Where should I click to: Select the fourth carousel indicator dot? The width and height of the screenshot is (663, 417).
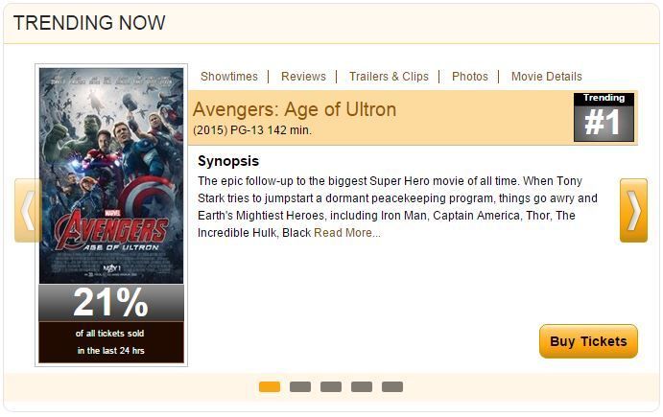click(x=362, y=386)
